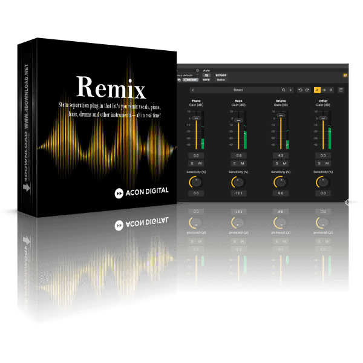
Task: Click the Native button
Action: tap(221, 80)
